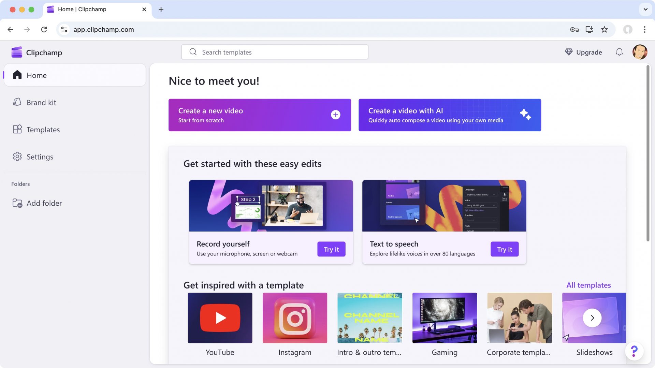Click the Brand kit icon
The width and height of the screenshot is (655, 368).
click(17, 102)
